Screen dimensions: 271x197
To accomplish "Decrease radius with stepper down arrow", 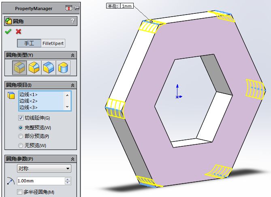I will (x=68, y=183).
